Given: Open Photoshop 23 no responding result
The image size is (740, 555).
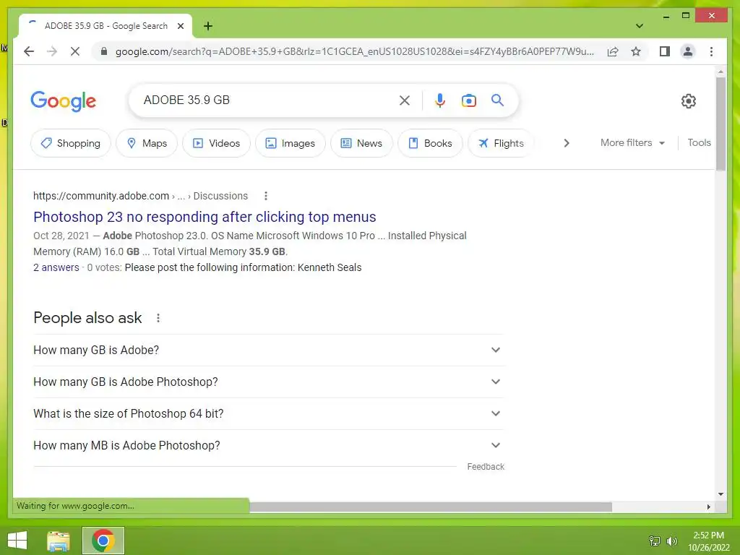Looking at the screenshot, I should (x=205, y=217).
